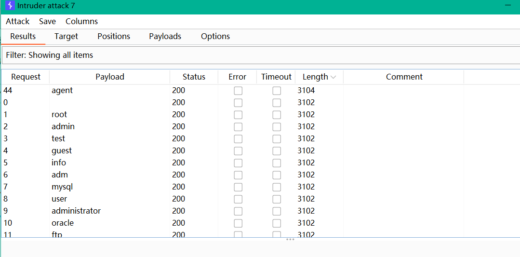Tick Timeout checkbox for agent row
This screenshot has width=520, height=257.
pos(277,91)
